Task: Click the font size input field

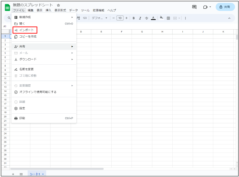Action: pyautogui.click(x=120, y=18)
